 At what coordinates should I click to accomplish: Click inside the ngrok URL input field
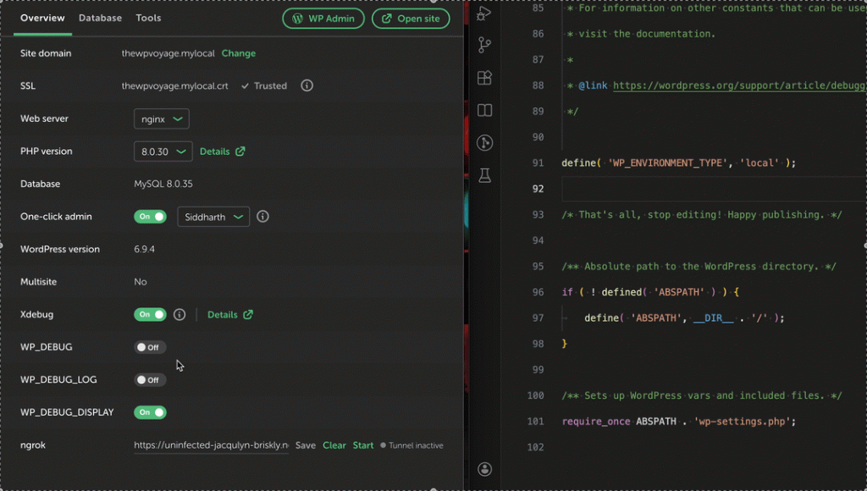coord(211,444)
